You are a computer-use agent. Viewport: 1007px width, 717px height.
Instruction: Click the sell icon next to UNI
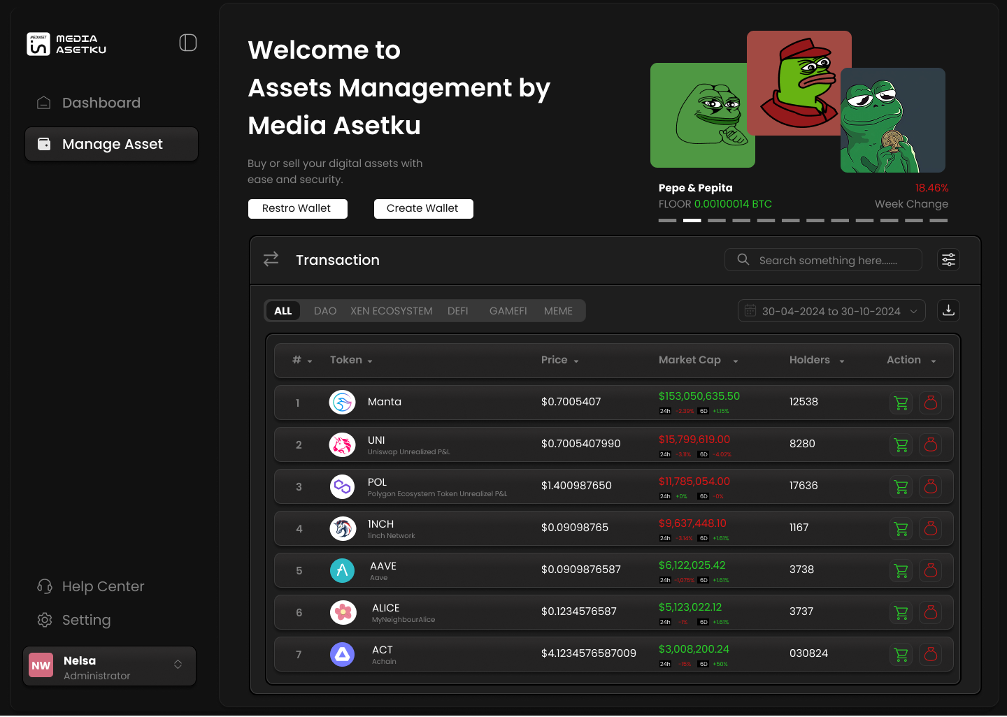(x=931, y=444)
